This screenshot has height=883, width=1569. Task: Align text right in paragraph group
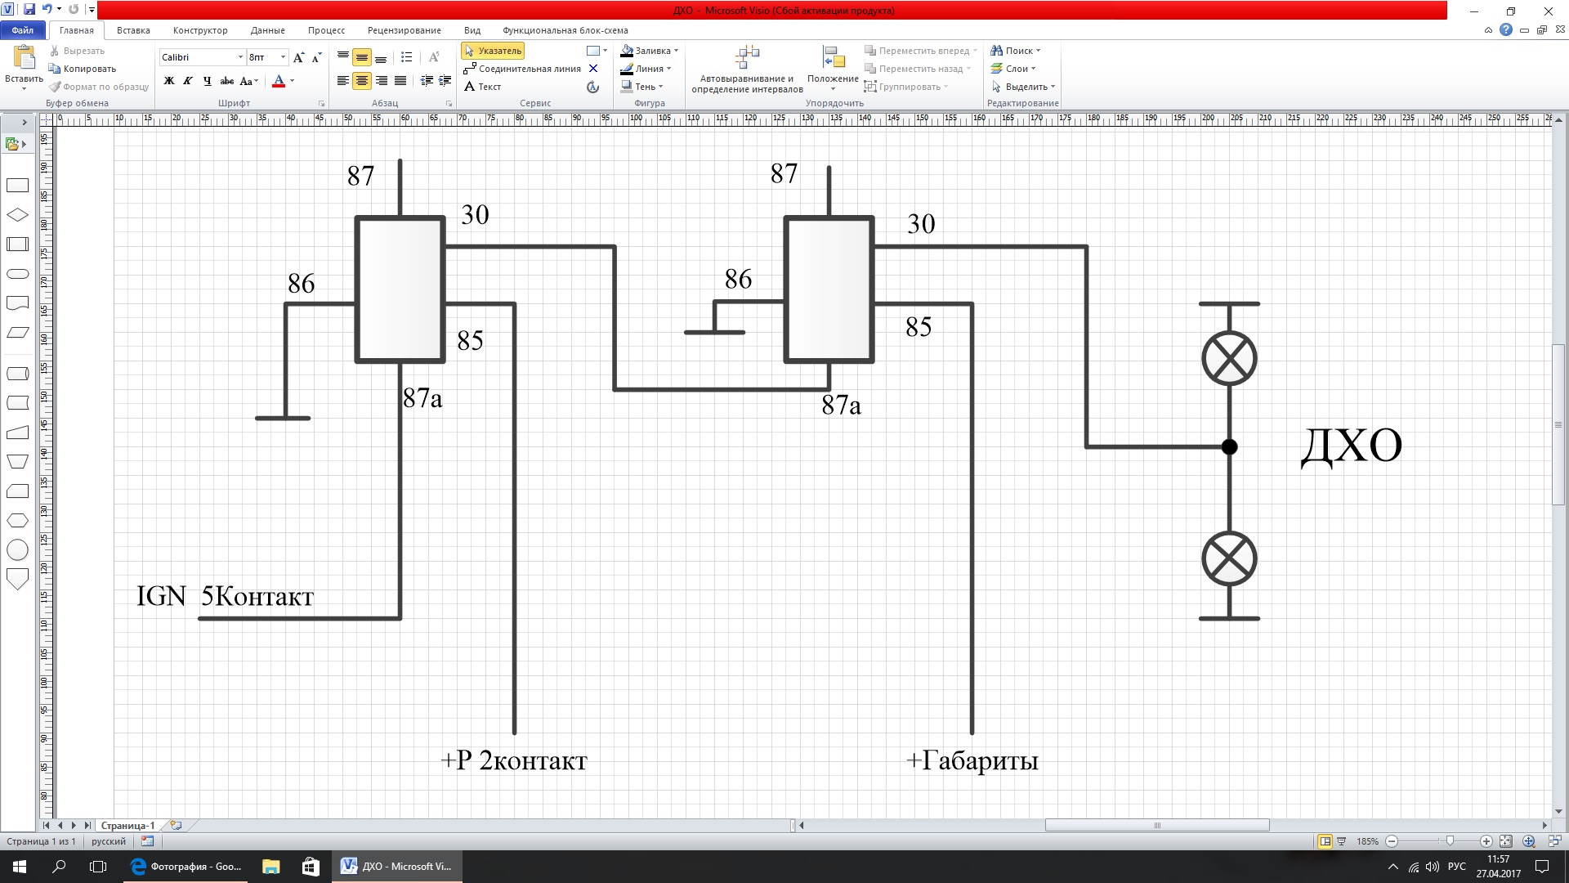[x=381, y=81]
